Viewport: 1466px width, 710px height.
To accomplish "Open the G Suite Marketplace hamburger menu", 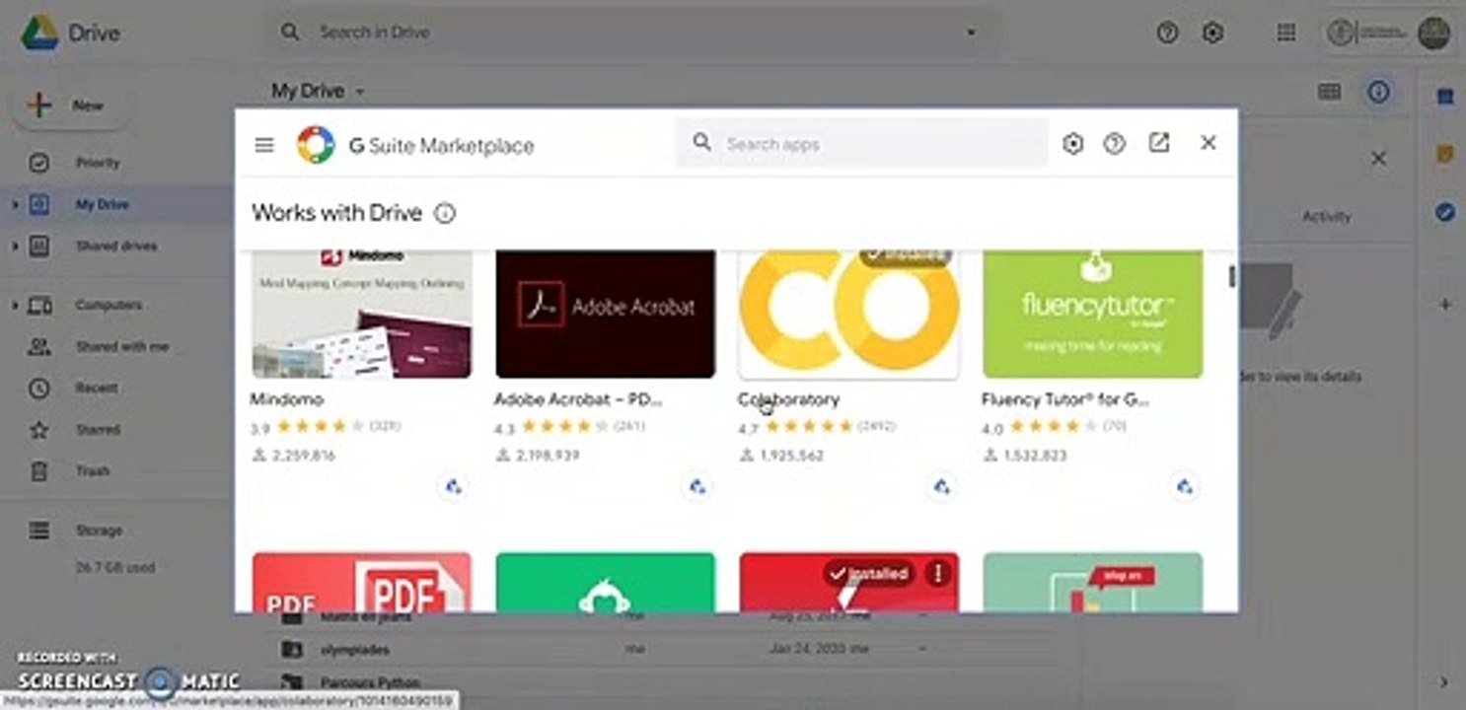I will click(263, 145).
